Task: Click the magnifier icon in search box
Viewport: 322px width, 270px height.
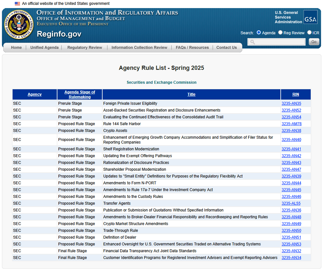Action: point(253,42)
